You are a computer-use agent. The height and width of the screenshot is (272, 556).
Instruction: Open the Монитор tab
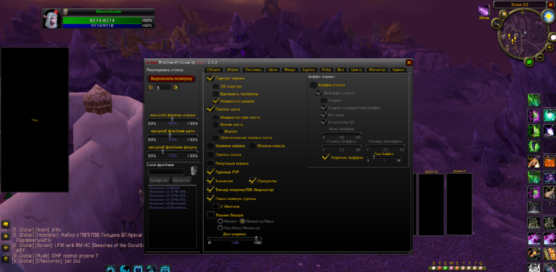377,70
